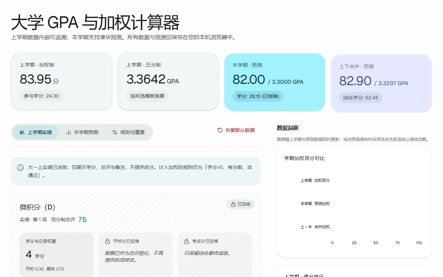This screenshot has width=443, height=277.
Task: Click the 上学期 · 五分制 card heading
Action: coord(144,65)
